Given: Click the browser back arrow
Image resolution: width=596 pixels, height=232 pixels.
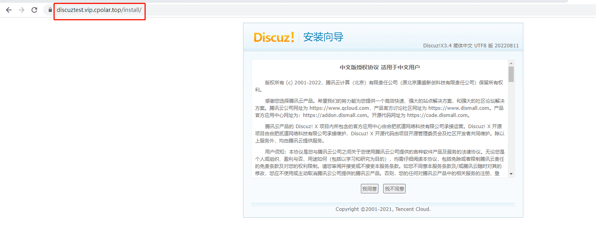Looking at the screenshot, I should point(9,10).
